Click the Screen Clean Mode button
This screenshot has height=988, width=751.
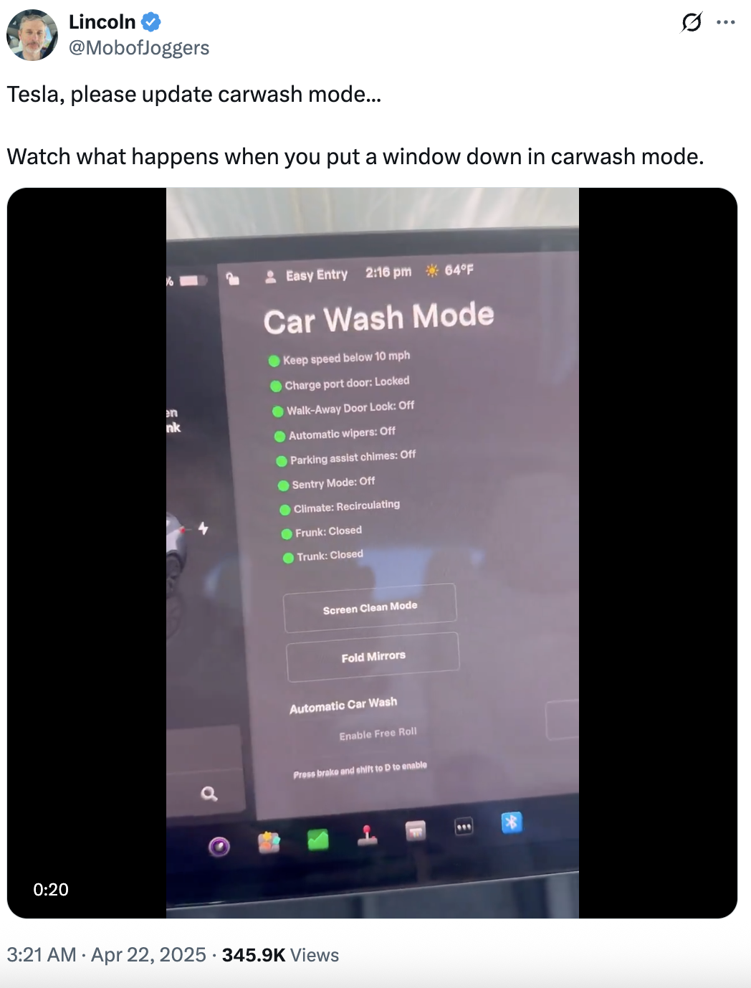point(370,608)
